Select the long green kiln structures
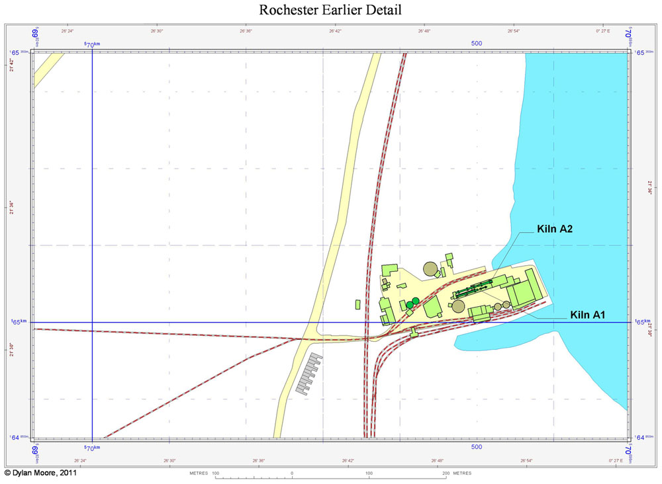This screenshot has width=662, height=484. (x=473, y=289)
